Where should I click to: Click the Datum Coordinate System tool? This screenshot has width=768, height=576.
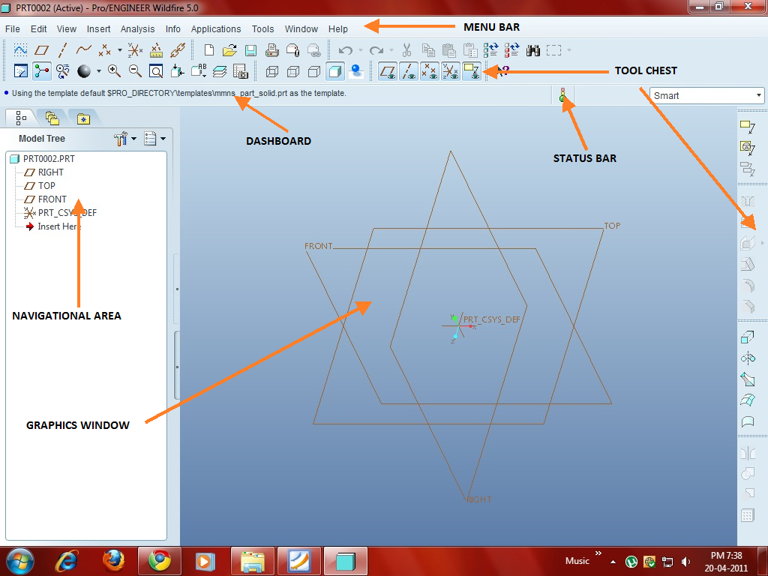(x=135, y=50)
